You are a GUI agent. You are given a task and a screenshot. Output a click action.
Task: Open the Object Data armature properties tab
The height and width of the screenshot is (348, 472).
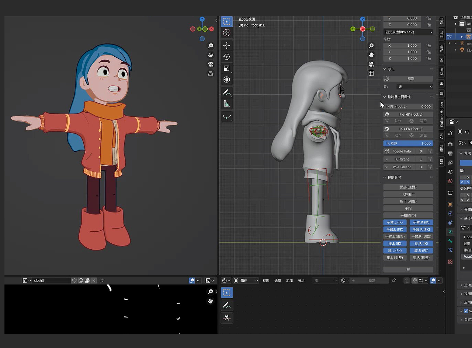(450, 232)
